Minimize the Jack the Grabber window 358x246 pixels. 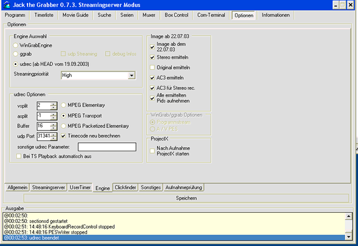[x=335, y=5]
